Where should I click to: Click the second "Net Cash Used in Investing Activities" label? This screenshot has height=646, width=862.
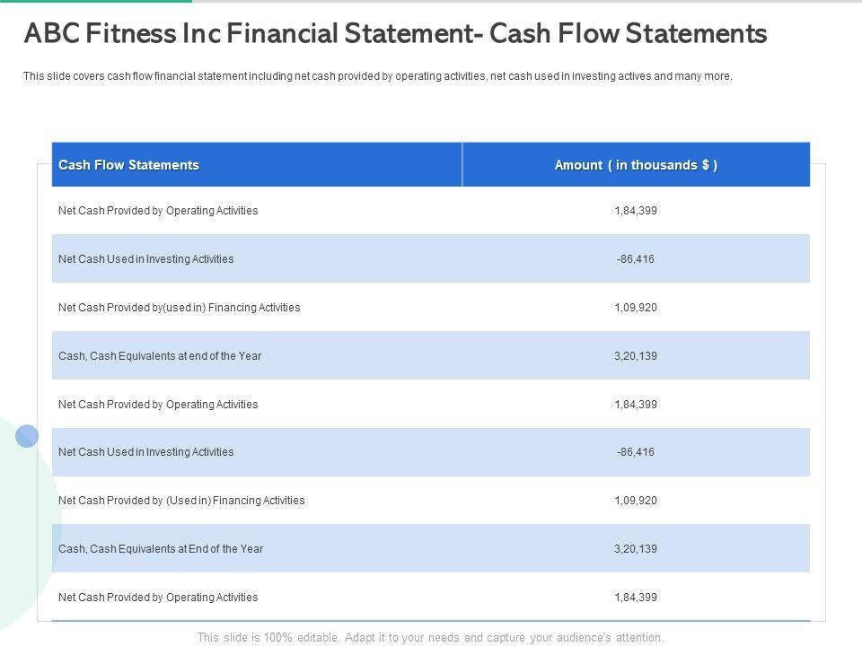[x=145, y=452]
